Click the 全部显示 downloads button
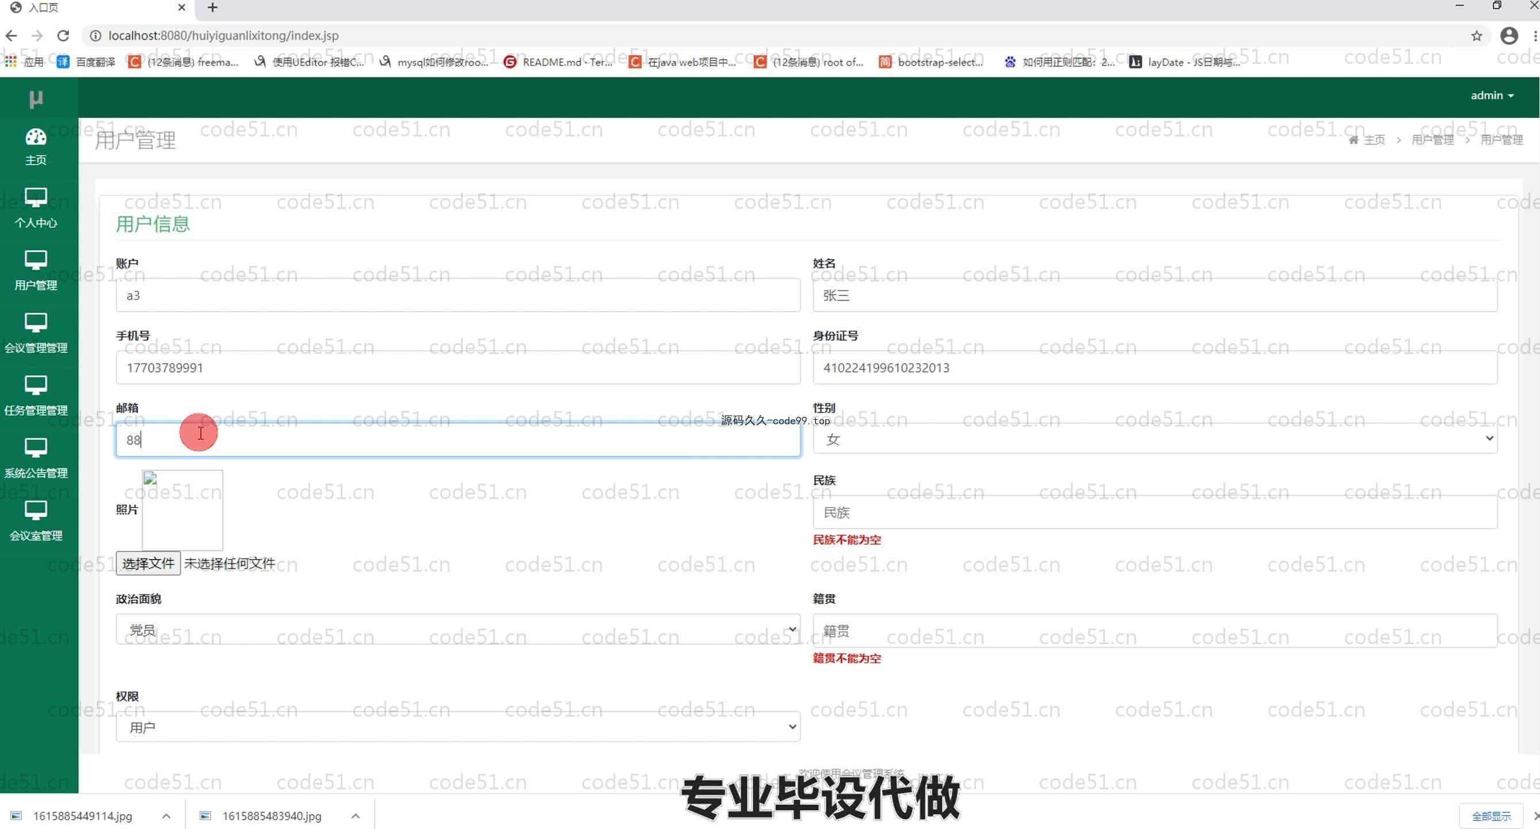The image size is (1540, 829). click(1491, 816)
